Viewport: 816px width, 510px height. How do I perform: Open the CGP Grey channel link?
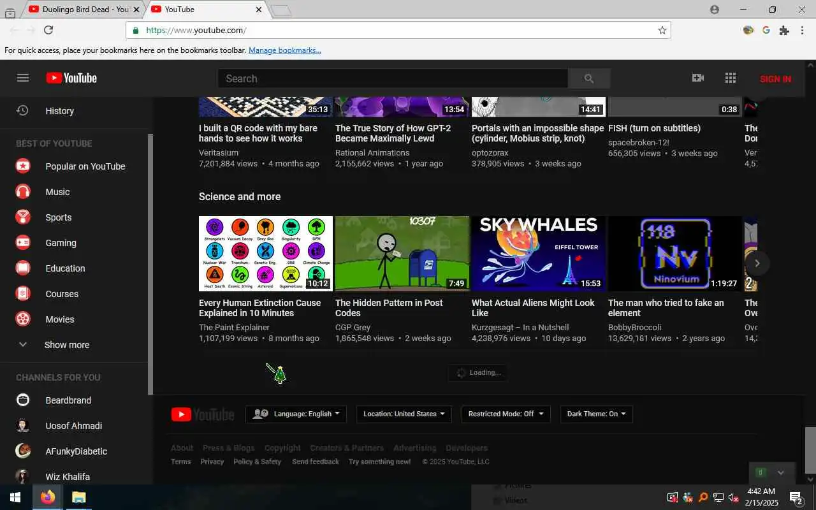coord(353,328)
